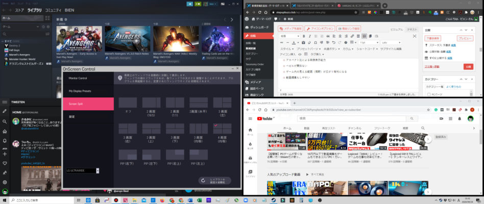Switch to テキスト editor tab
The height and width of the screenshot is (204, 484).
412,29
